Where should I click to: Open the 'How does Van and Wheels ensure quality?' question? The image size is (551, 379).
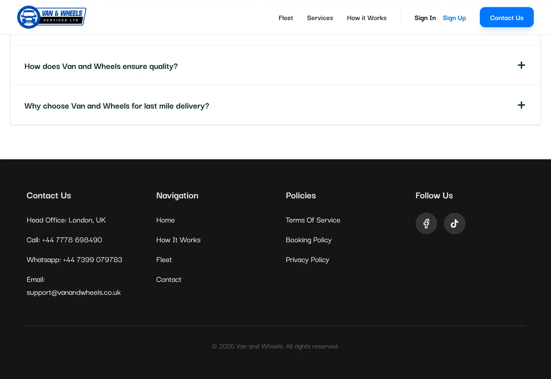[275, 65]
